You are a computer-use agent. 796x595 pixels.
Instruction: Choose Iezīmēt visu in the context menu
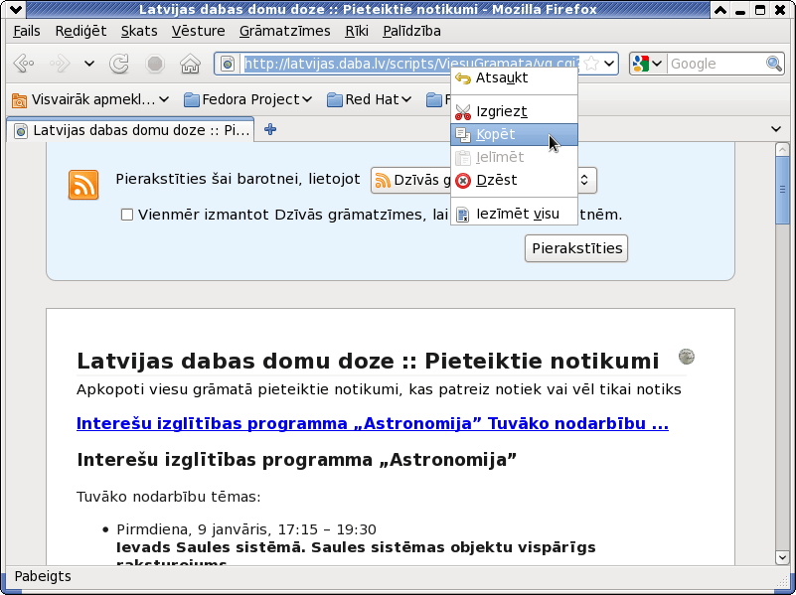pyautogui.click(x=514, y=214)
